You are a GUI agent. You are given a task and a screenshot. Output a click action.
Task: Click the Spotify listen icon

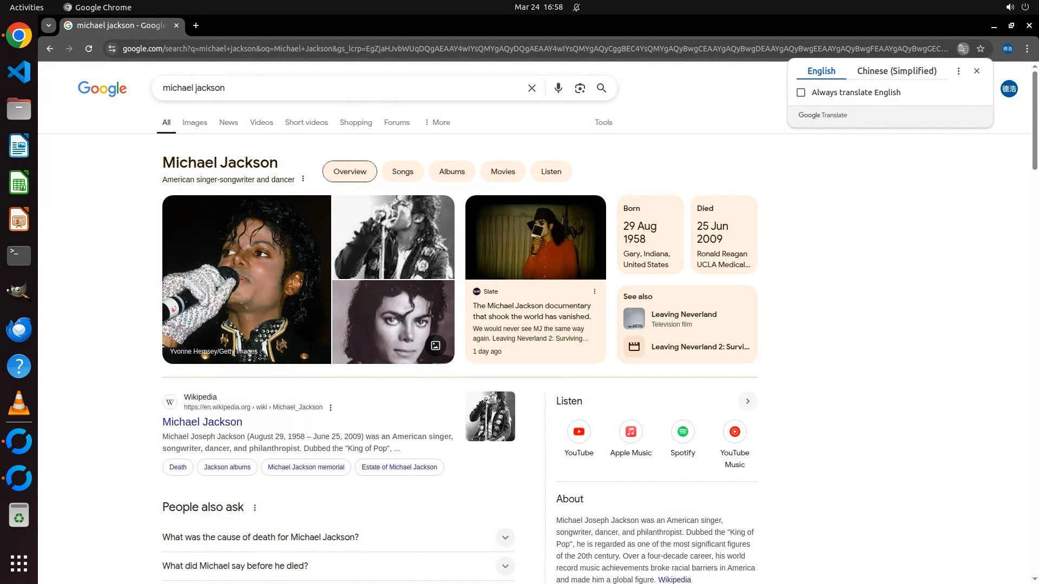(x=682, y=432)
